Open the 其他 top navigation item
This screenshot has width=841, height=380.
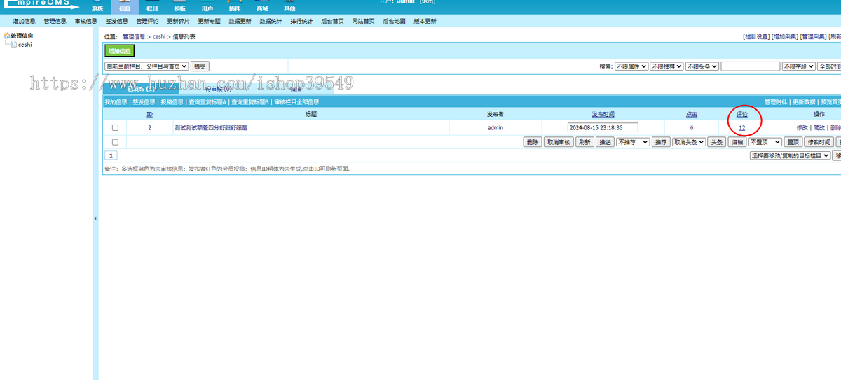[289, 7]
